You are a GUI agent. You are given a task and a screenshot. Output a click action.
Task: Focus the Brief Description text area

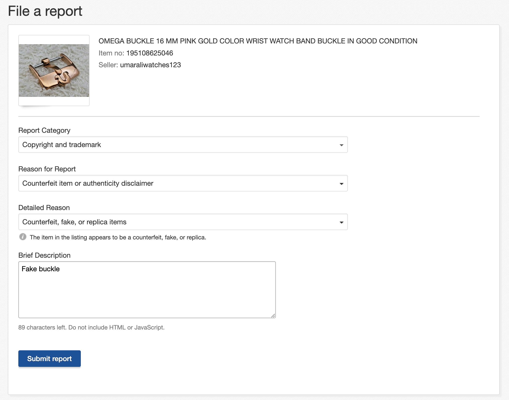point(147,290)
